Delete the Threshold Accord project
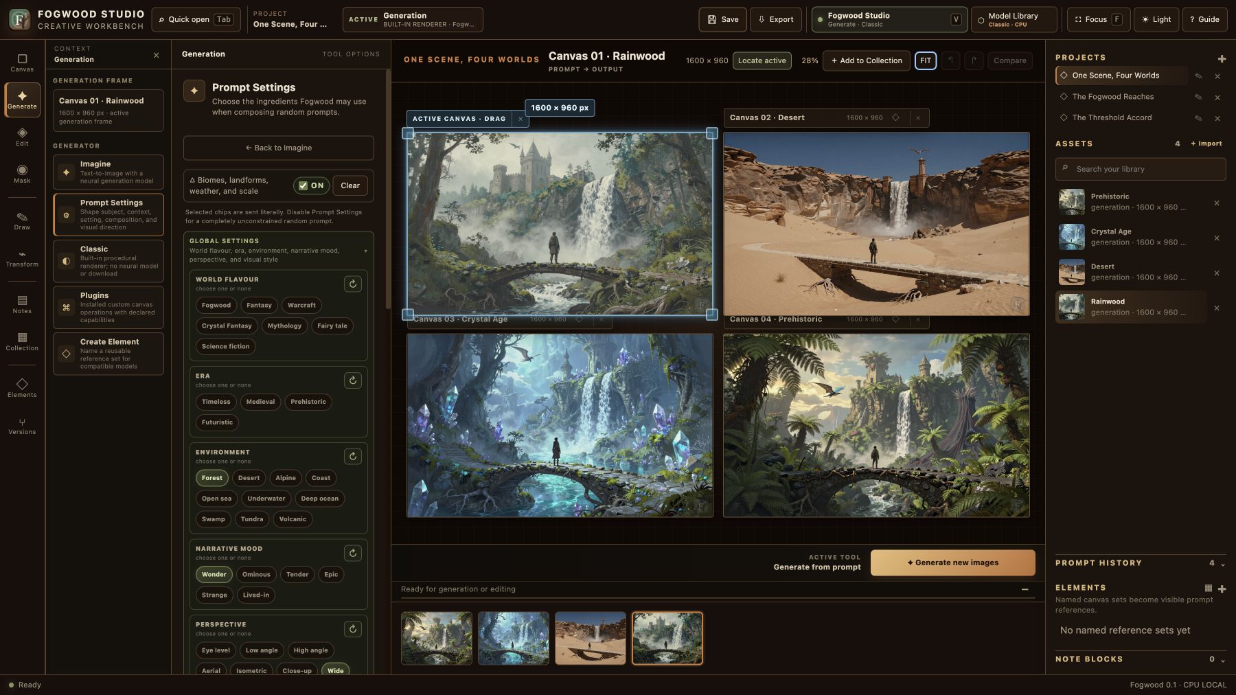This screenshot has width=1236, height=695. 1217,118
